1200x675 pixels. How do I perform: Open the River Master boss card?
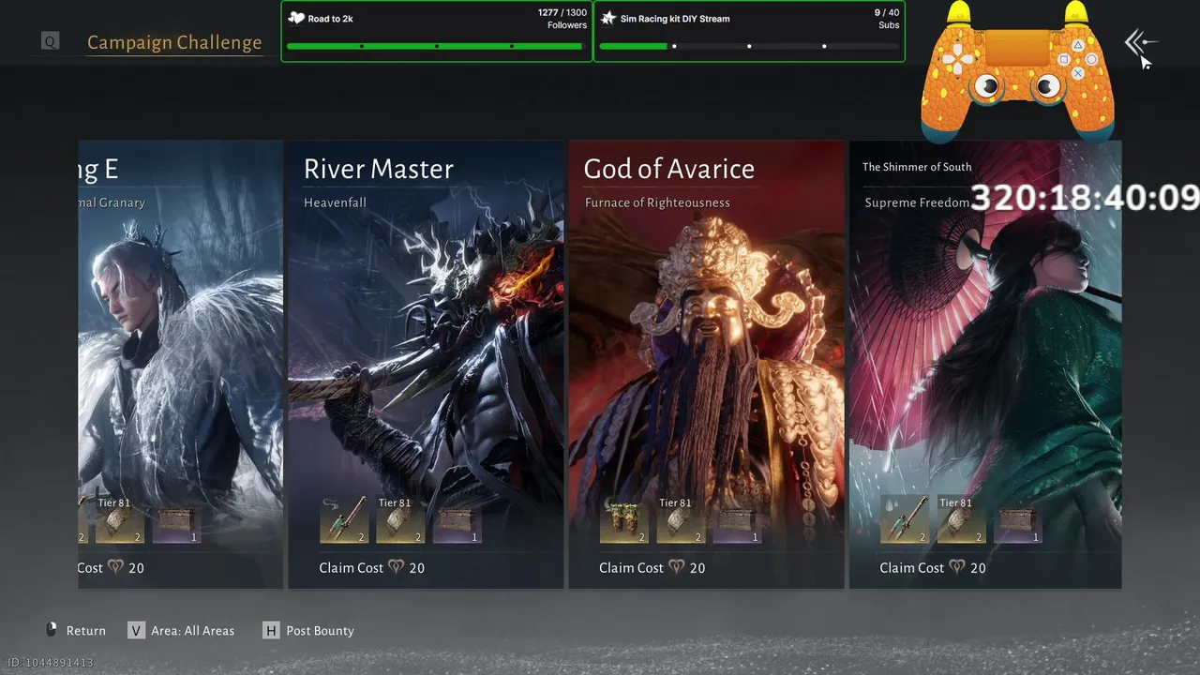coord(426,365)
